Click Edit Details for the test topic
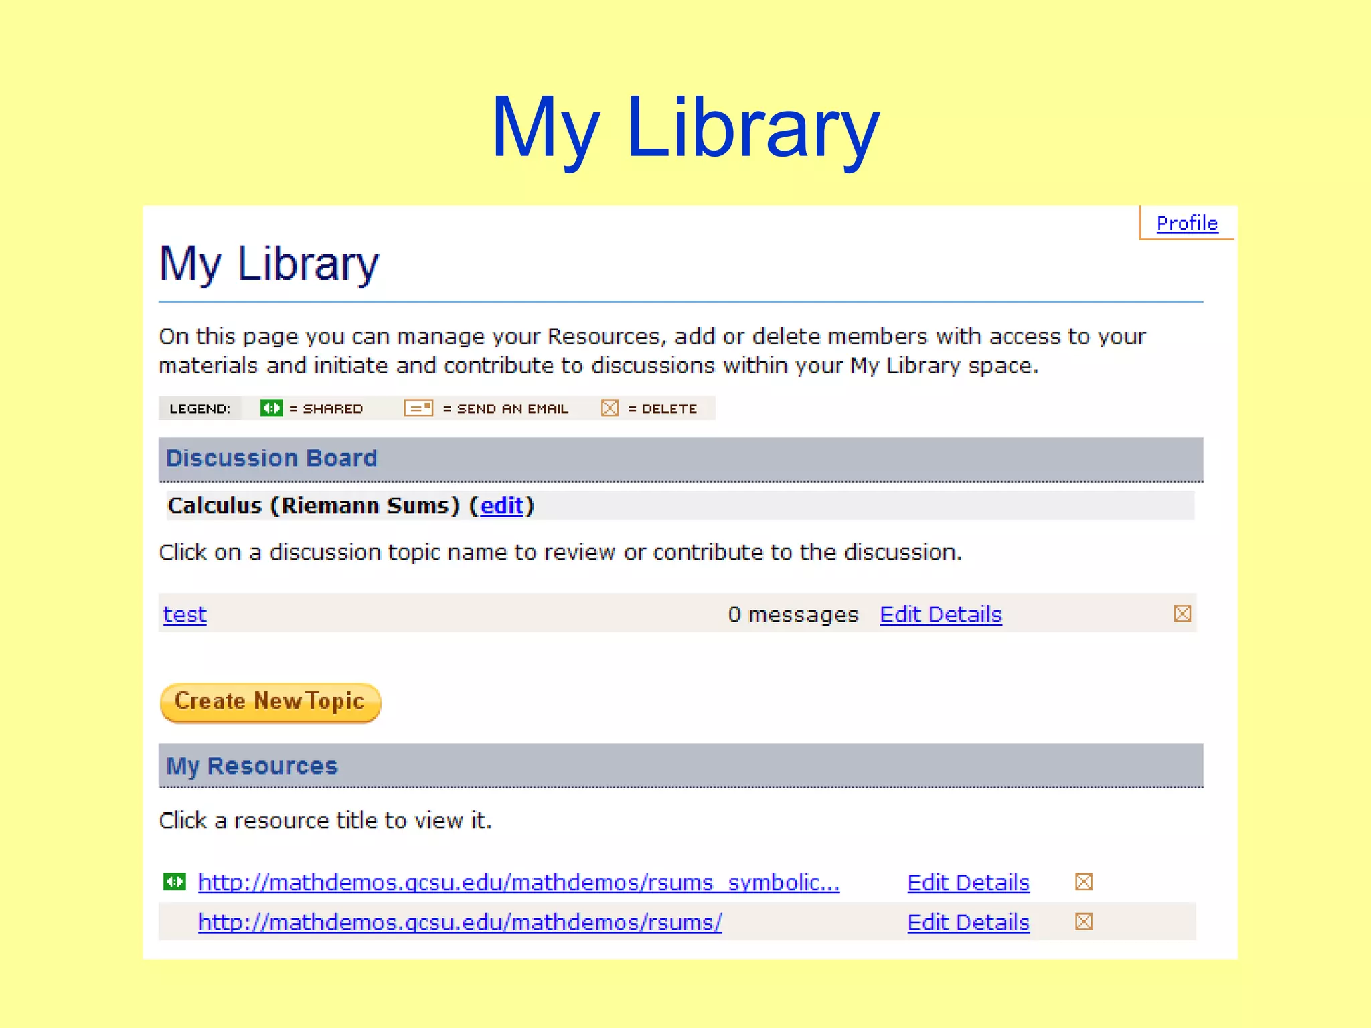The width and height of the screenshot is (1371, 1028). [x=941, y=614]
